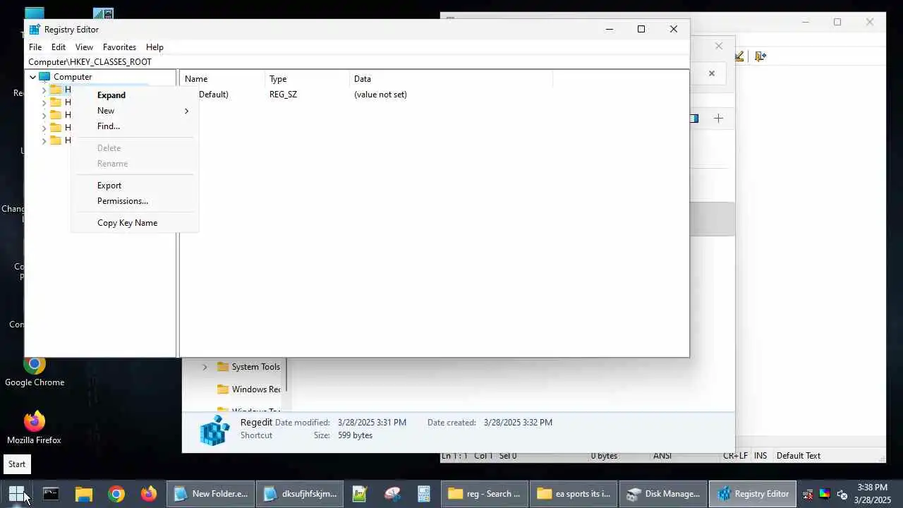Click the '(value not set)' data cell
Screen dimensions: 903x508
click(x=380, y=95)
